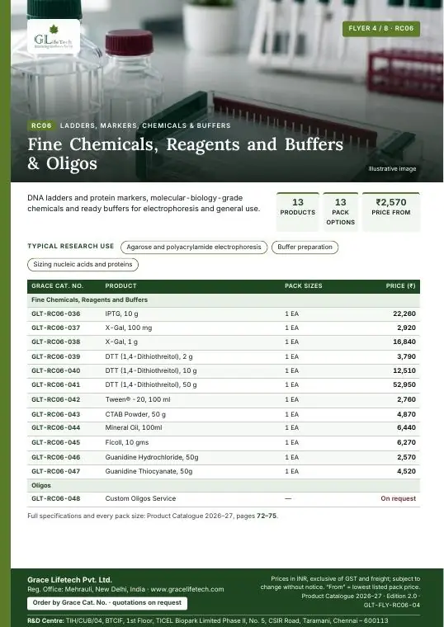
Task: Click the 'GRACE CAT. NO.' column header
Action: [x=57, y=286]
